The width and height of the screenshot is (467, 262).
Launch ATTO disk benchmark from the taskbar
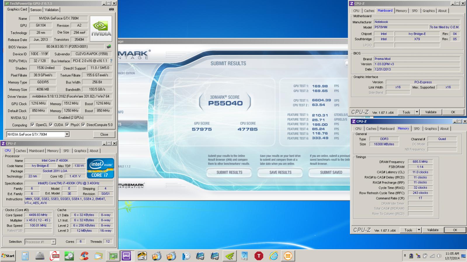(x=54, y=256)
